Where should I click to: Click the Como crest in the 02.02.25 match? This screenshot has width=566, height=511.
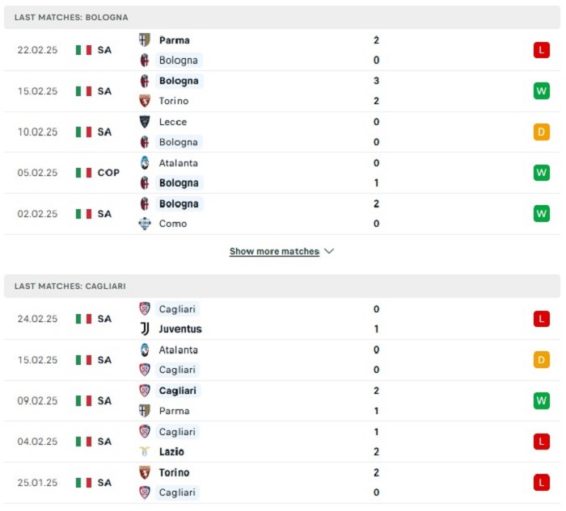[x=145, y=224]
